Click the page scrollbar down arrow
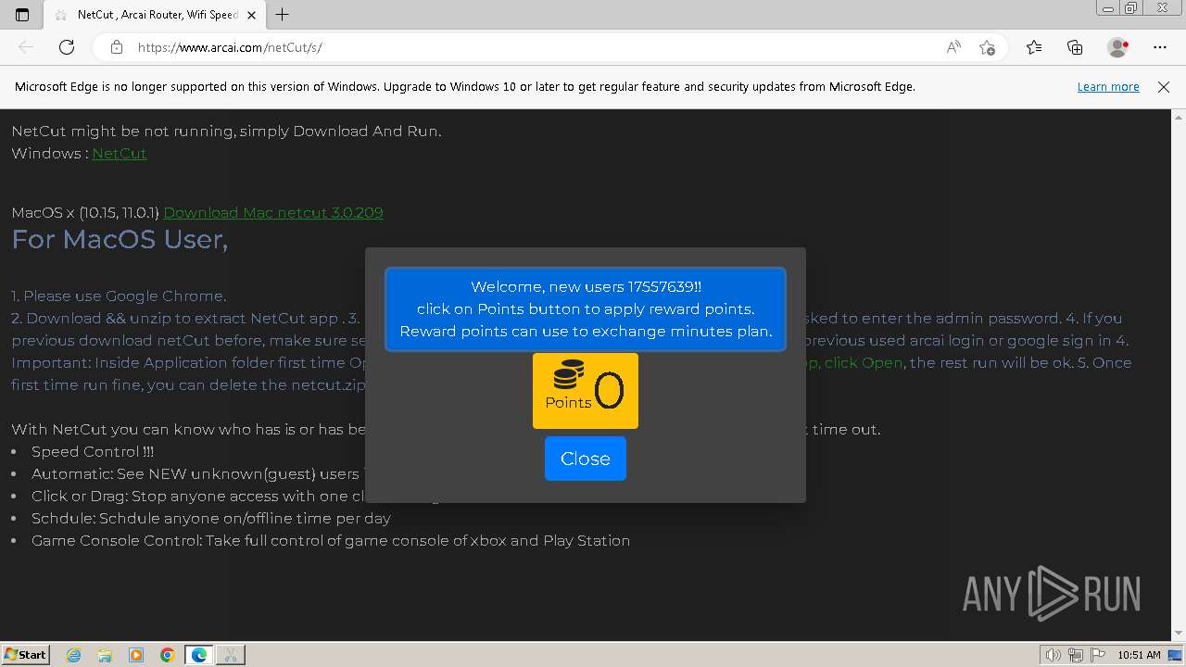This screenshot has width=1186, height=667. [1179, 634]
